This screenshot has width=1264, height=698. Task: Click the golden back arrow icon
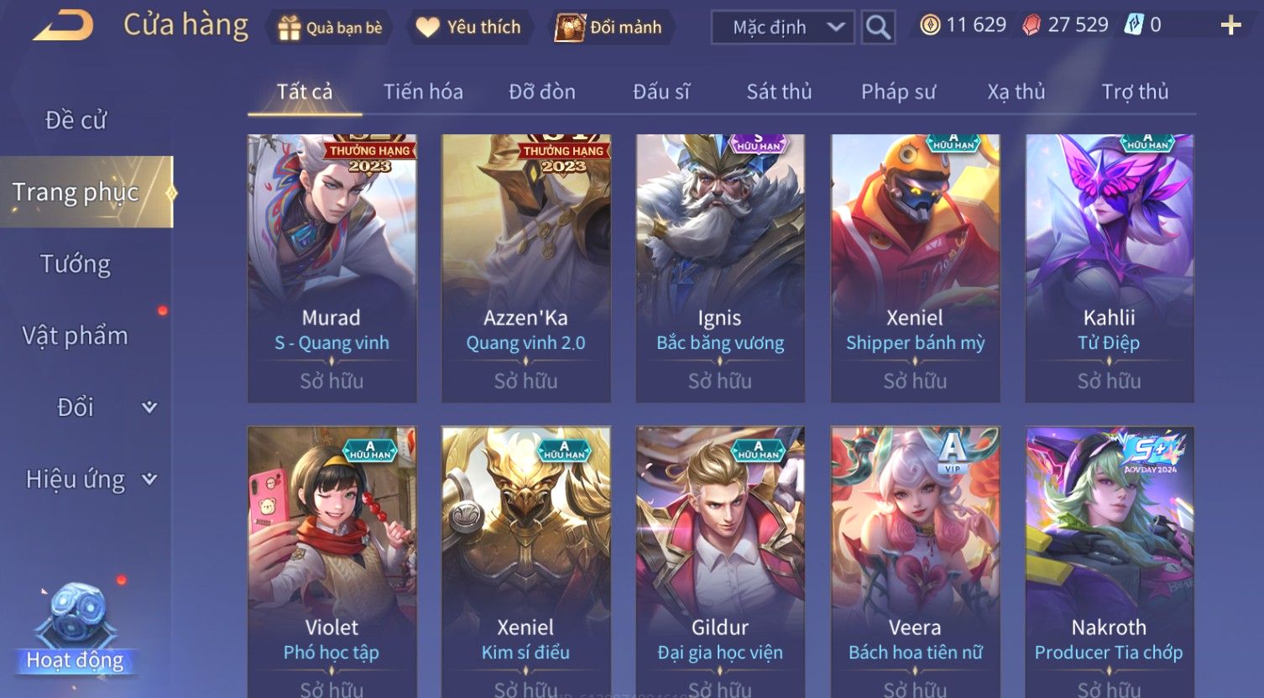(x=62, y=25)
